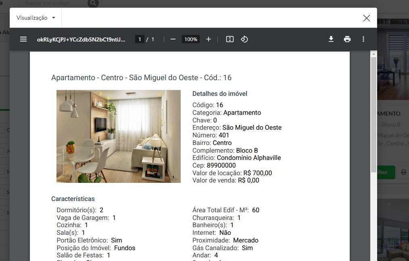This screenshot has height=261, width=409.
Task: Click the 'Área Total Edif - M²: 60' line
Action: [x=226, y=210]
